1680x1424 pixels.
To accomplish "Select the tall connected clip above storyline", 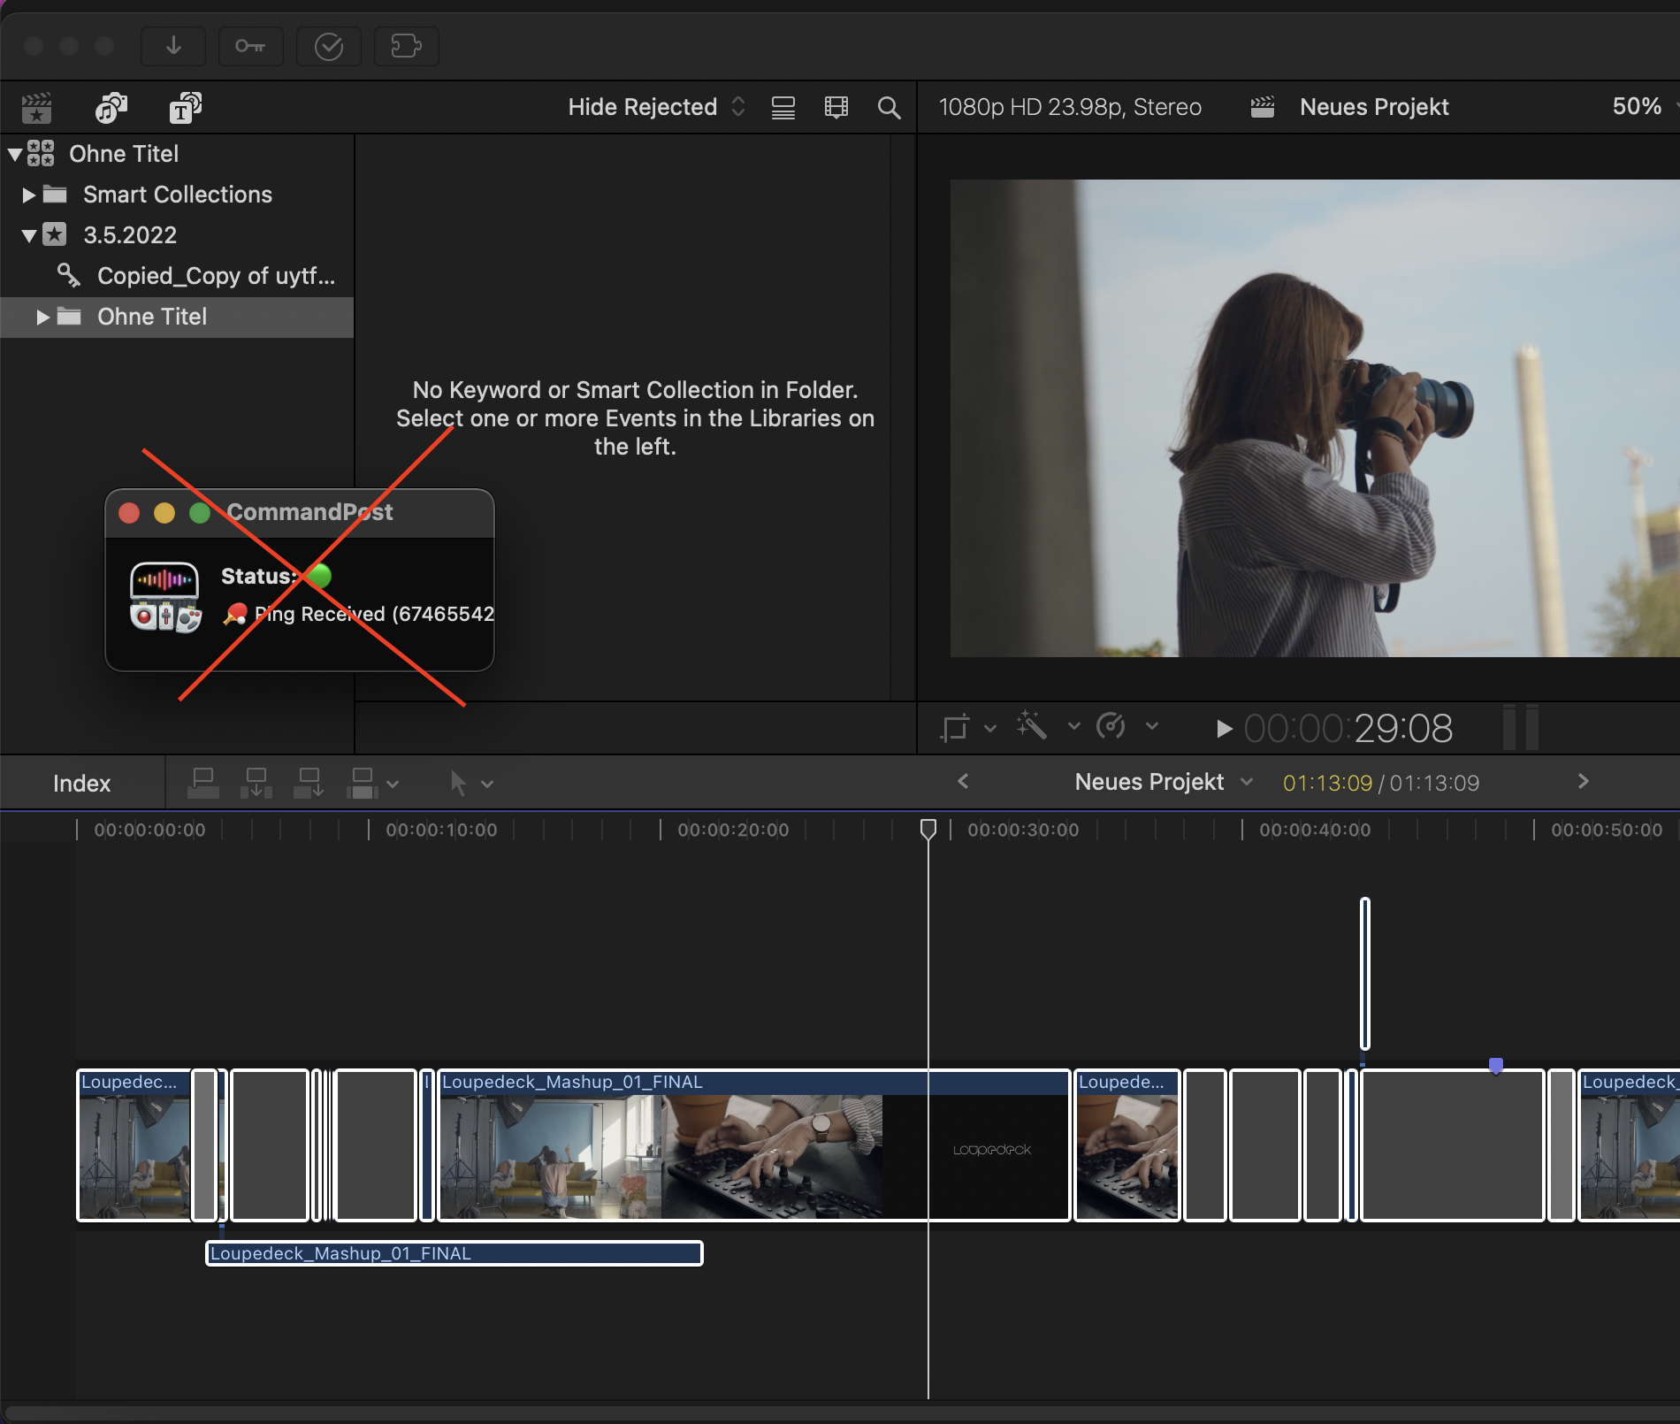I will pyautogui.click(x=1365, y=973).
